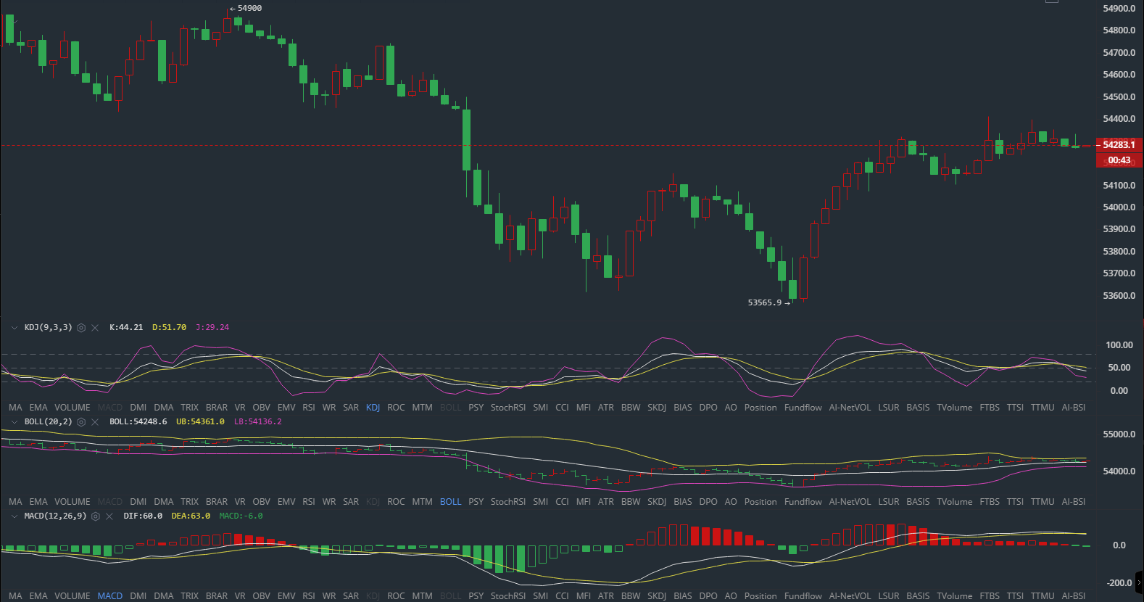Switch MACD panel to SMI indicator
The height and width of the screenshot is (602, 1144).
click(x=540, y=596)
